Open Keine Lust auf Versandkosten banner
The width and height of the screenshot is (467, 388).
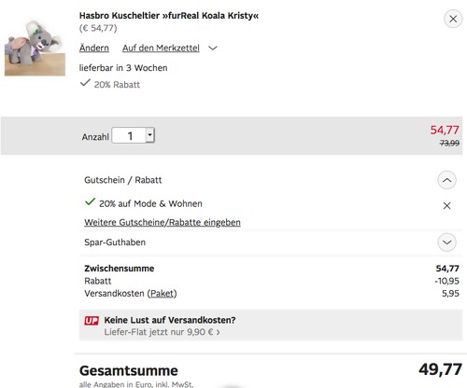point(271,326)
